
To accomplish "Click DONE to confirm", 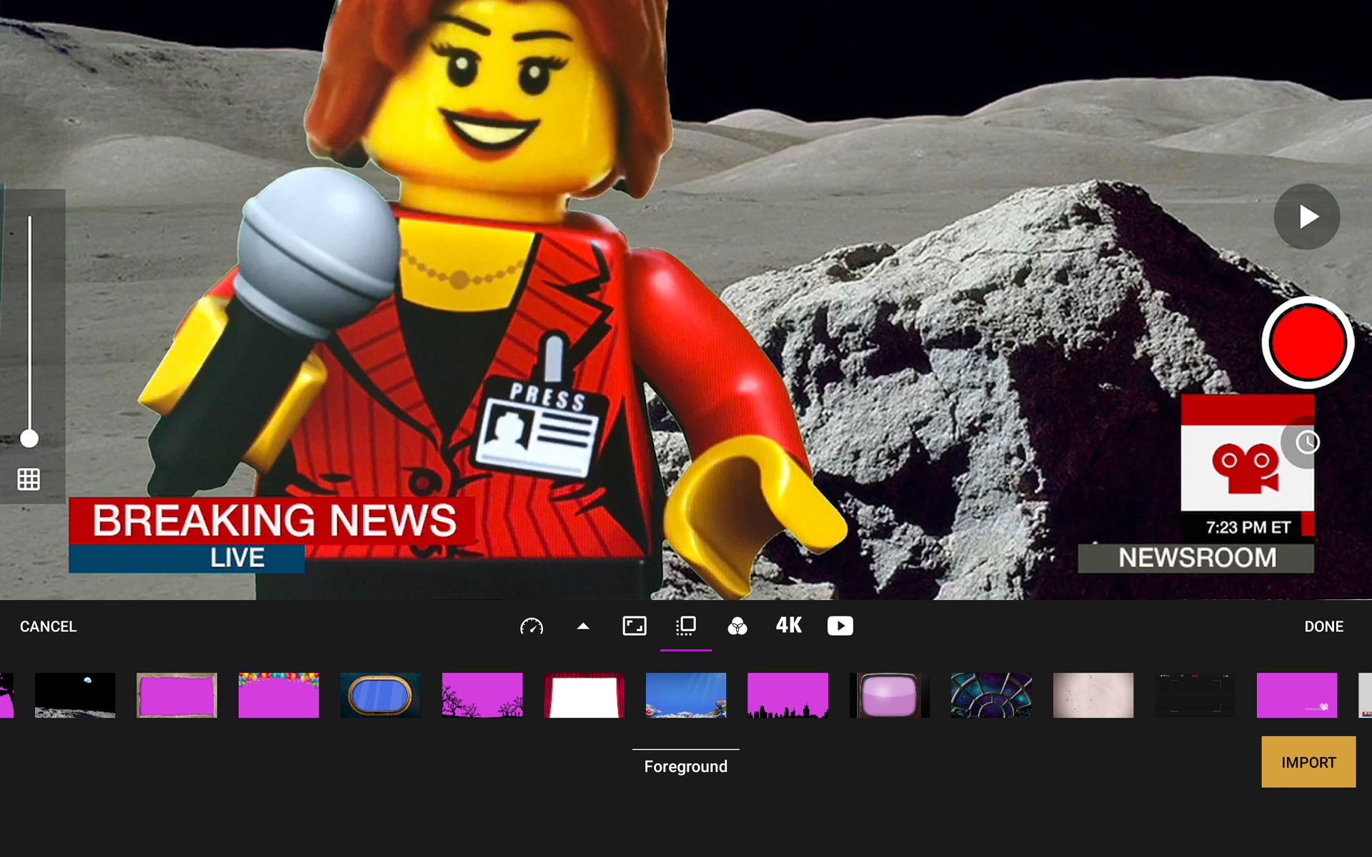I will click(x=1323, y=626).
